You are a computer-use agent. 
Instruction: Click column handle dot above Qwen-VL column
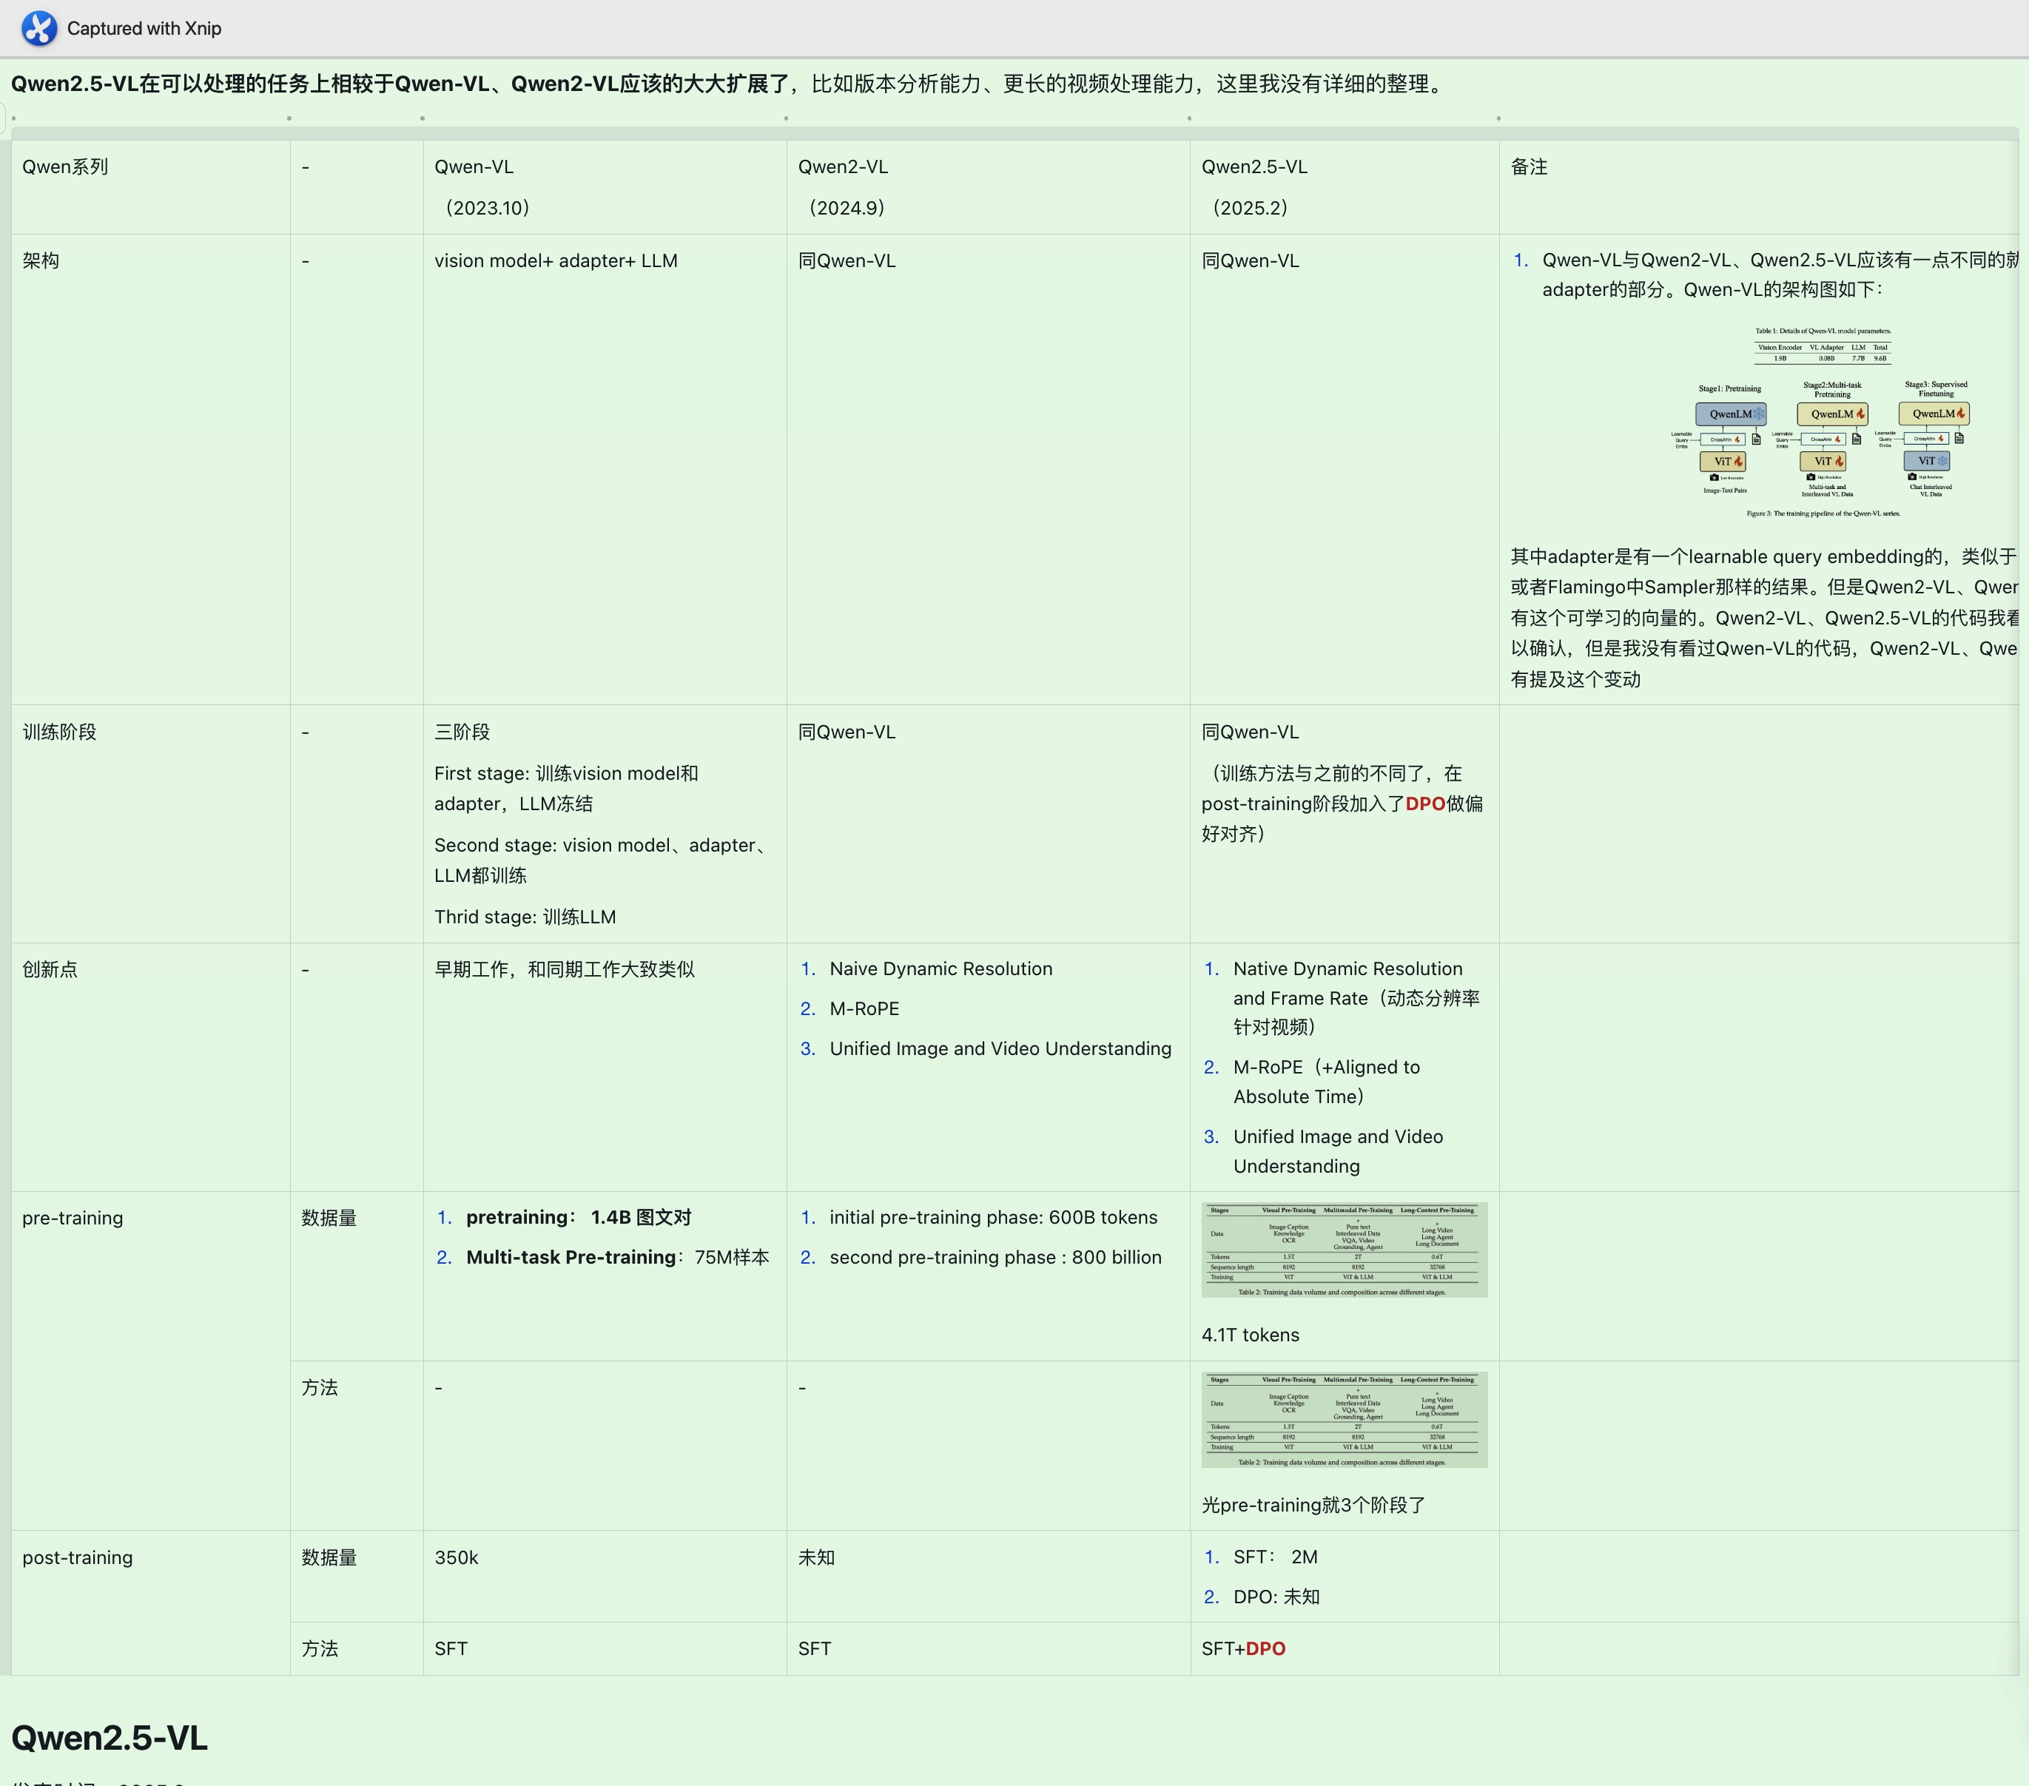[x=422, y=118]
